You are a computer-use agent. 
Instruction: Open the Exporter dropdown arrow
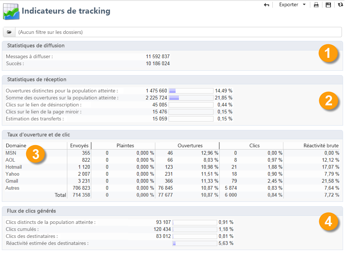tap(304, 5)
